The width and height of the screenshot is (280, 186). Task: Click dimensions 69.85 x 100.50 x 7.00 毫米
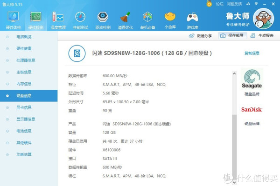click(126, 102)
